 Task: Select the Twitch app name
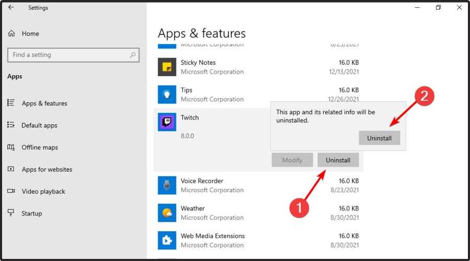click(x=190, y=117)
